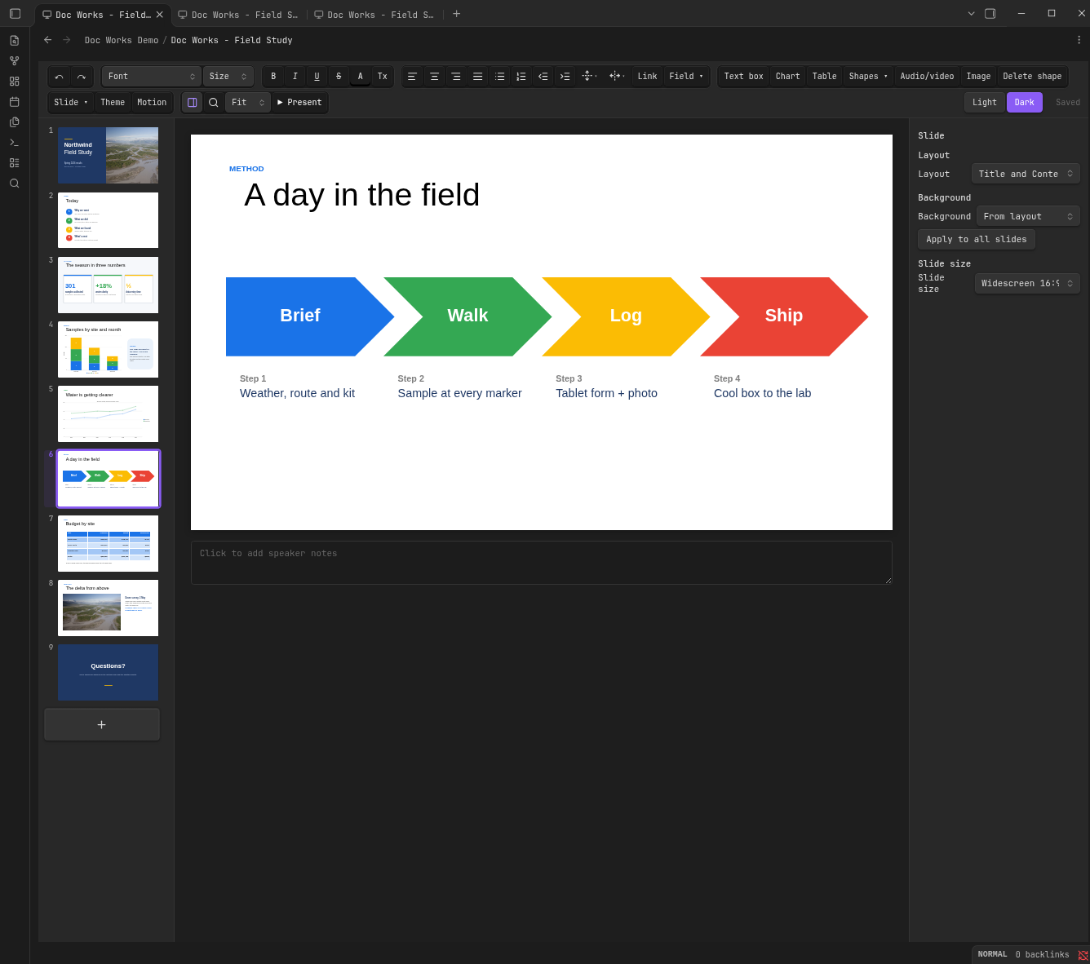Open the Shapes menu
Viewport: 1090px width, 964px height.
[868, 77]
